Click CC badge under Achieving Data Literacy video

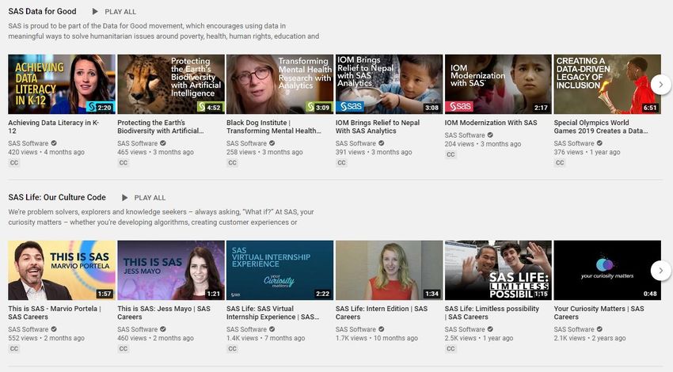14,162
